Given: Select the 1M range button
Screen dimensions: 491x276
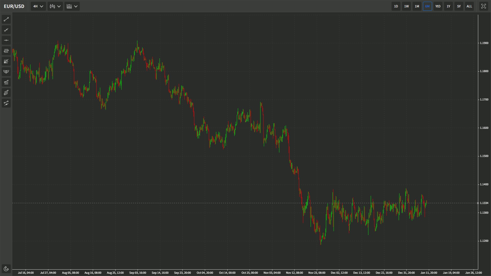Looking at the screenshot, I should click(417, 6).
